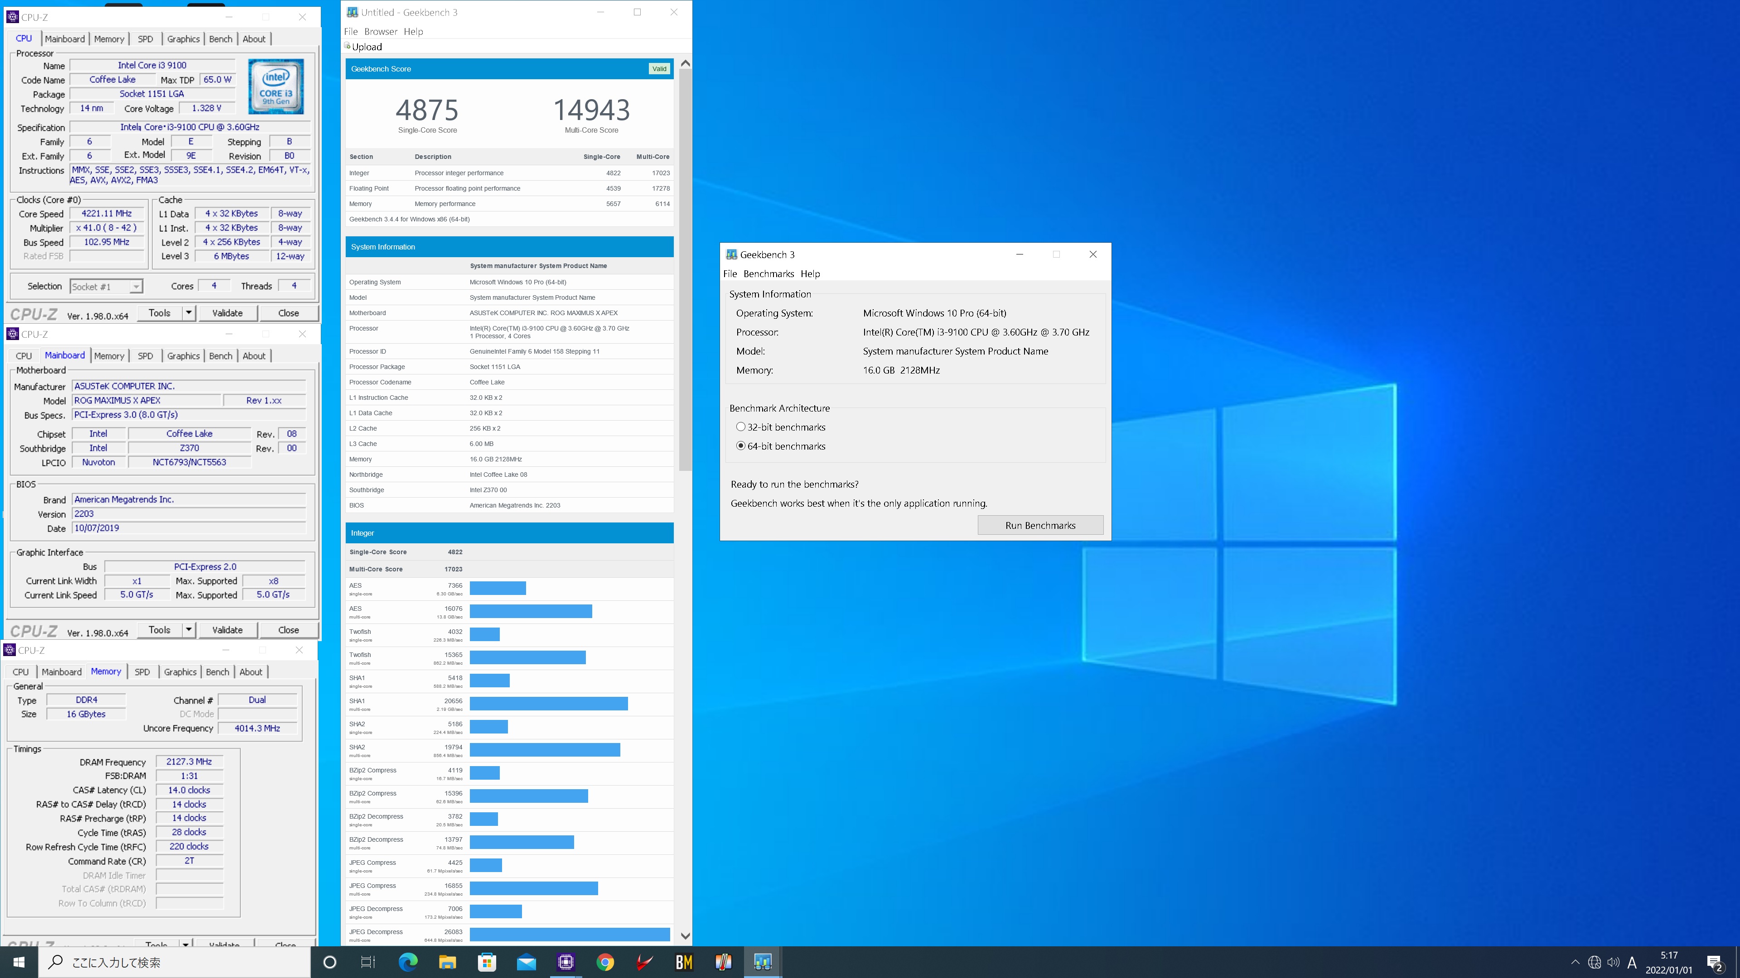Viewport: 1740px width, 978px height.
Task: Open Bench tab in Memory CPU-Z window
Action: point(217,671)
